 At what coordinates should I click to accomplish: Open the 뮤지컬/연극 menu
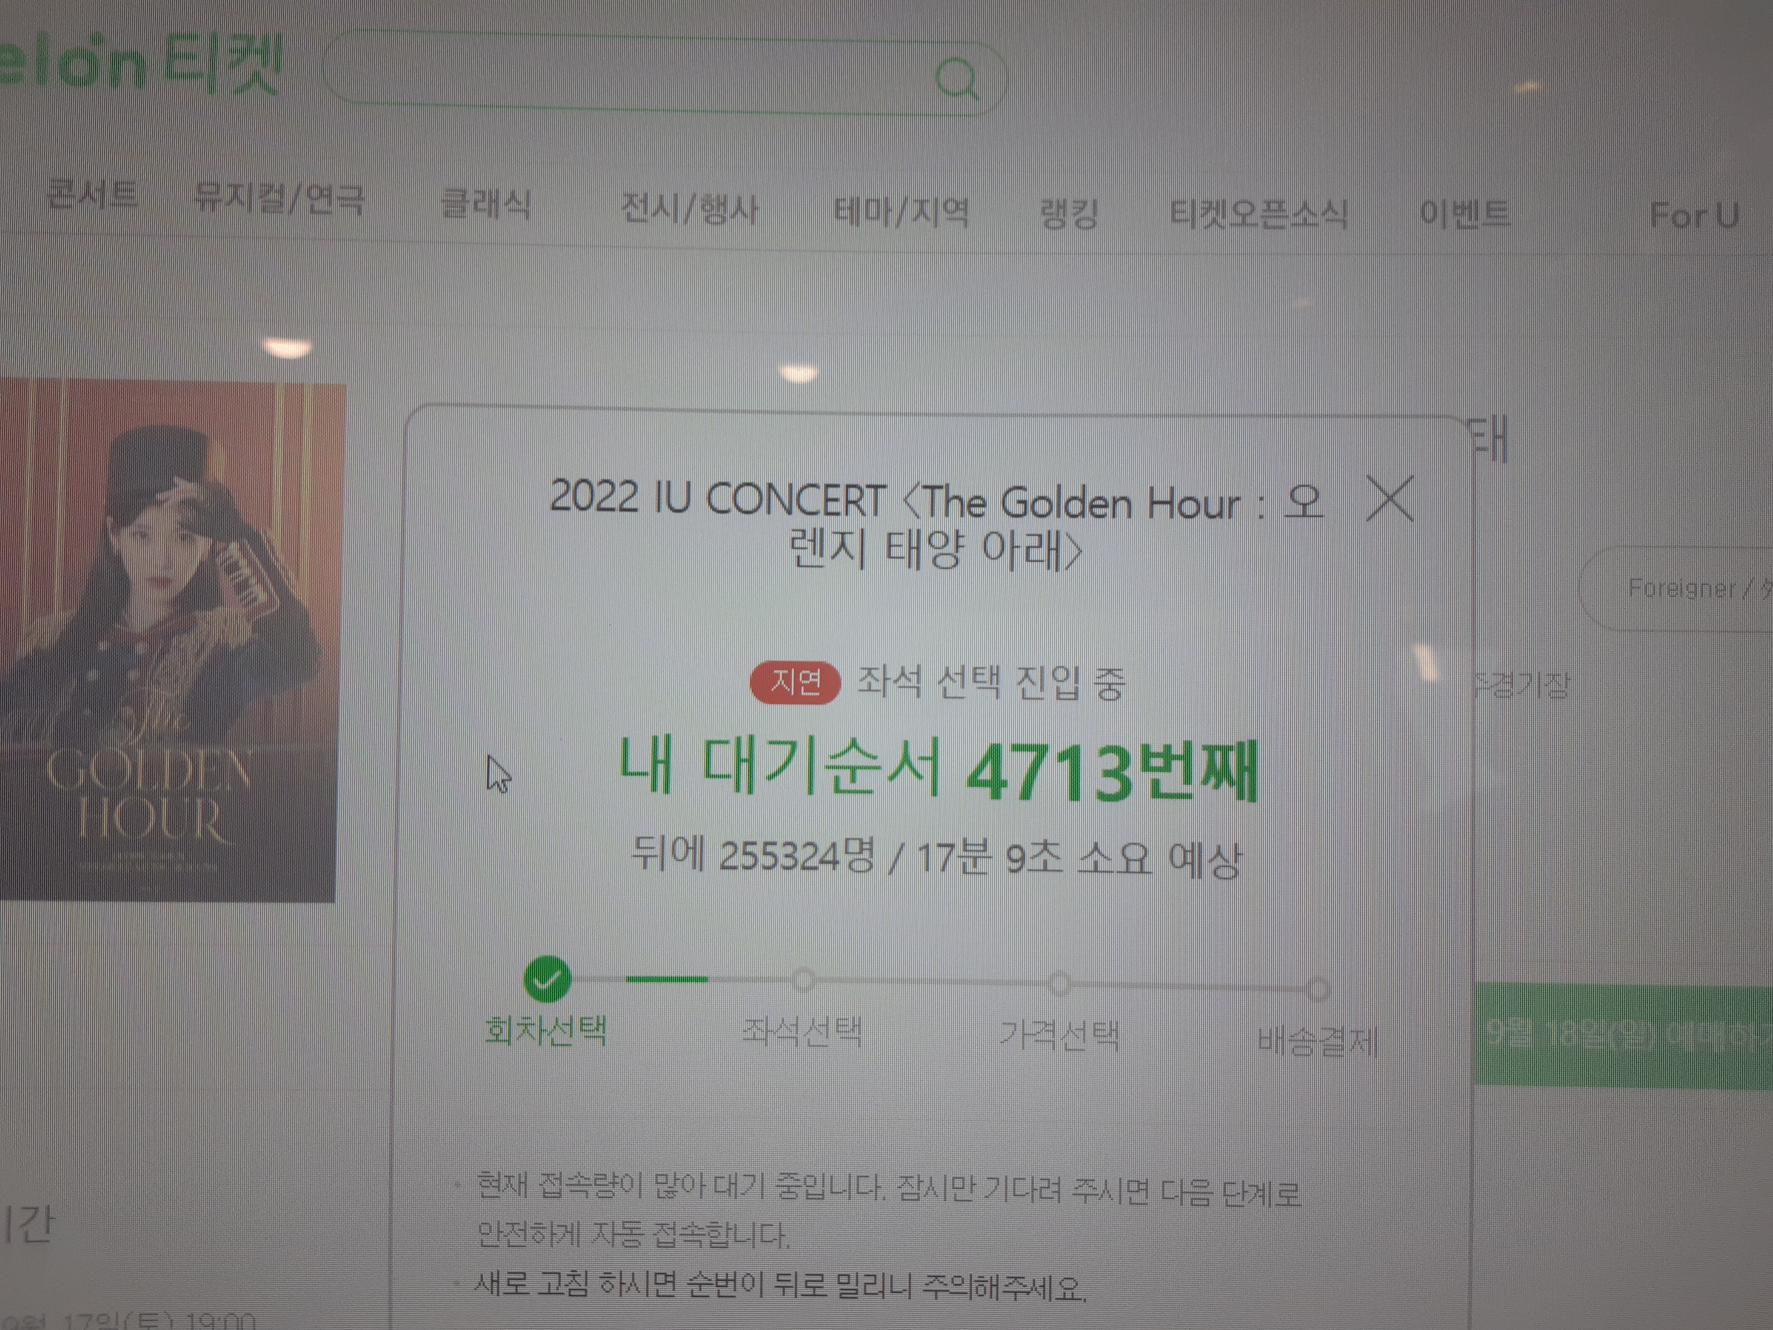point(279,198)
